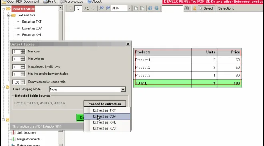Open Preferences from the top toolbar
The image size is (264, 146).
(x=72, y=2)
